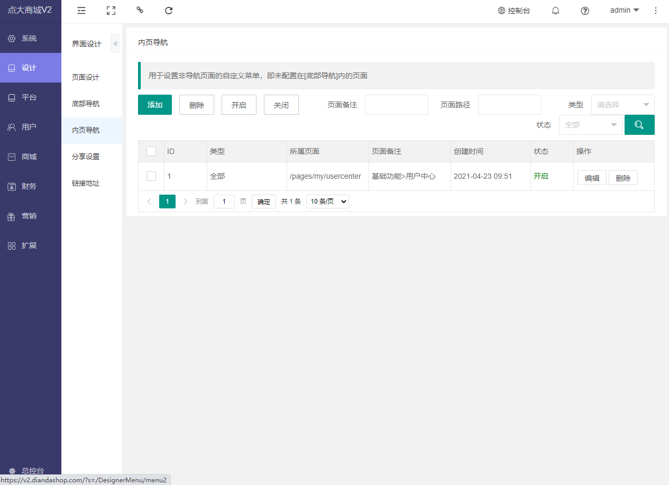Screen dimensions: 669x485
Task: Click the help question mark icon
Action: (x=585, y=11)
